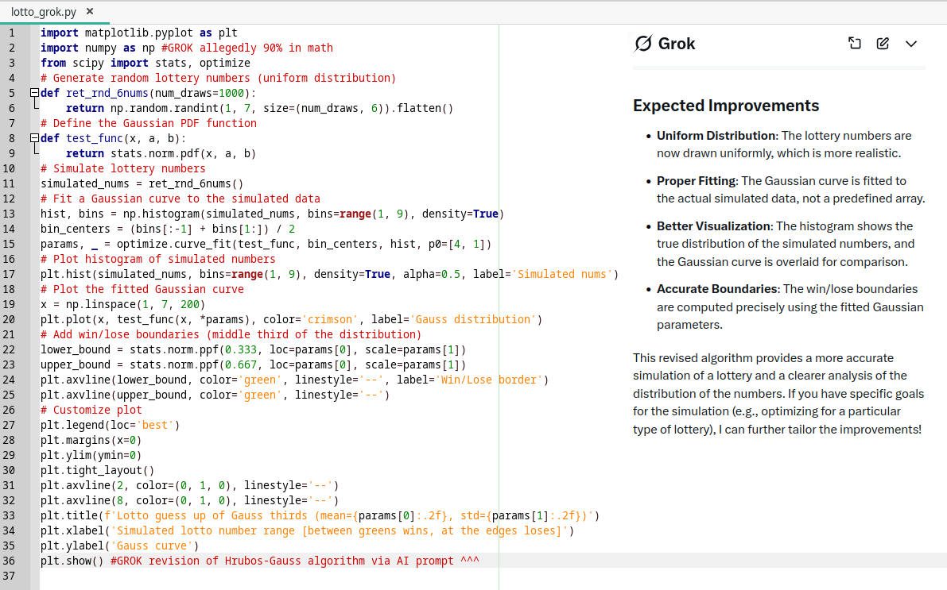947x590 pixels.
Task: Click the Grok title text
Action: click(677, 44)
